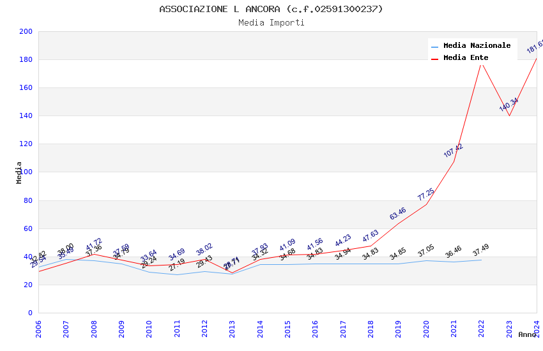Screen dimensions: 543x351
Task: Click the Media Importi subtitle
Action: (x=271, y=23)
